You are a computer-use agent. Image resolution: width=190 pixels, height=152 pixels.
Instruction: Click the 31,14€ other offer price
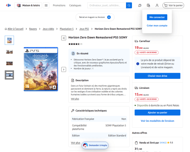coord(138,149)
